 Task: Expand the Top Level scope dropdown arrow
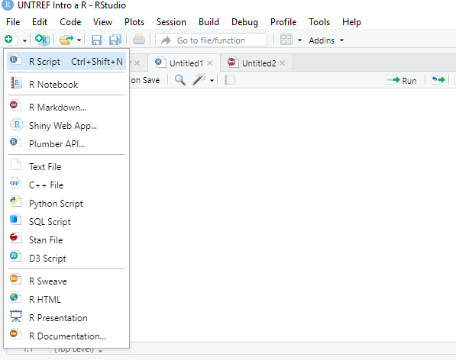pyautogui.click(x=100, y=351)
